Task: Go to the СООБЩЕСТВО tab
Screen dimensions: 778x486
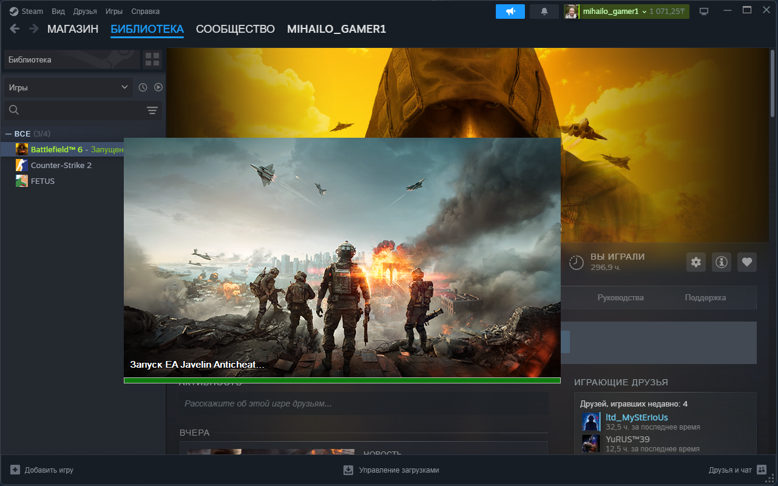Action: tap(235, 29)
